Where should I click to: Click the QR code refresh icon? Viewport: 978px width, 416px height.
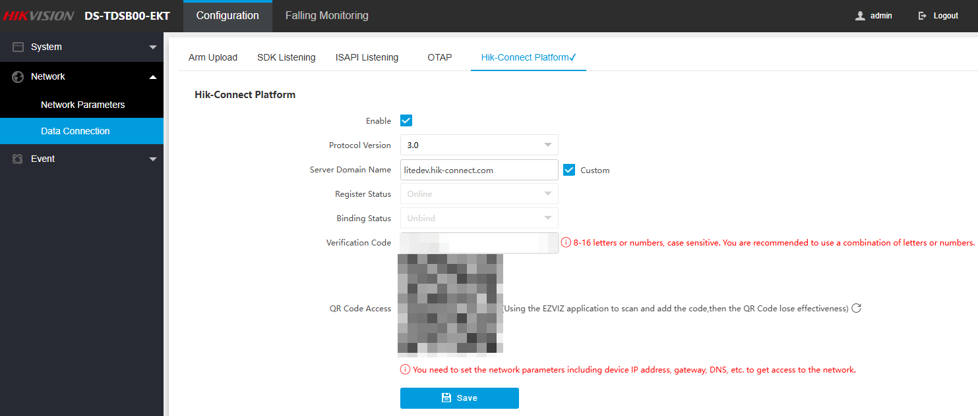[857, 308]
